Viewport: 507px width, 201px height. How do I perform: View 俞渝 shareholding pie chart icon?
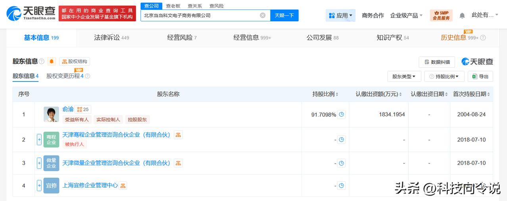341,114
